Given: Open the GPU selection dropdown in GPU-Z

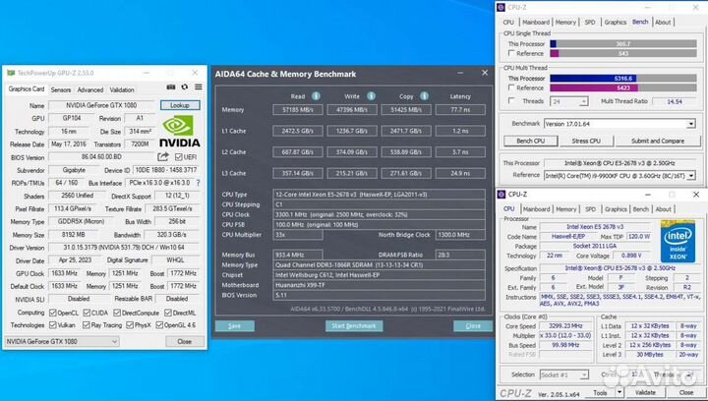Looking at the screenshot, I should coord(62,341).
